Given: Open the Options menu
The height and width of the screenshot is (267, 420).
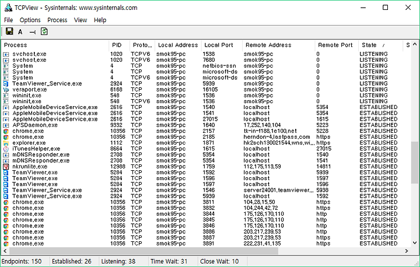Looking at the screenshot, I should (x=30, y=20).
